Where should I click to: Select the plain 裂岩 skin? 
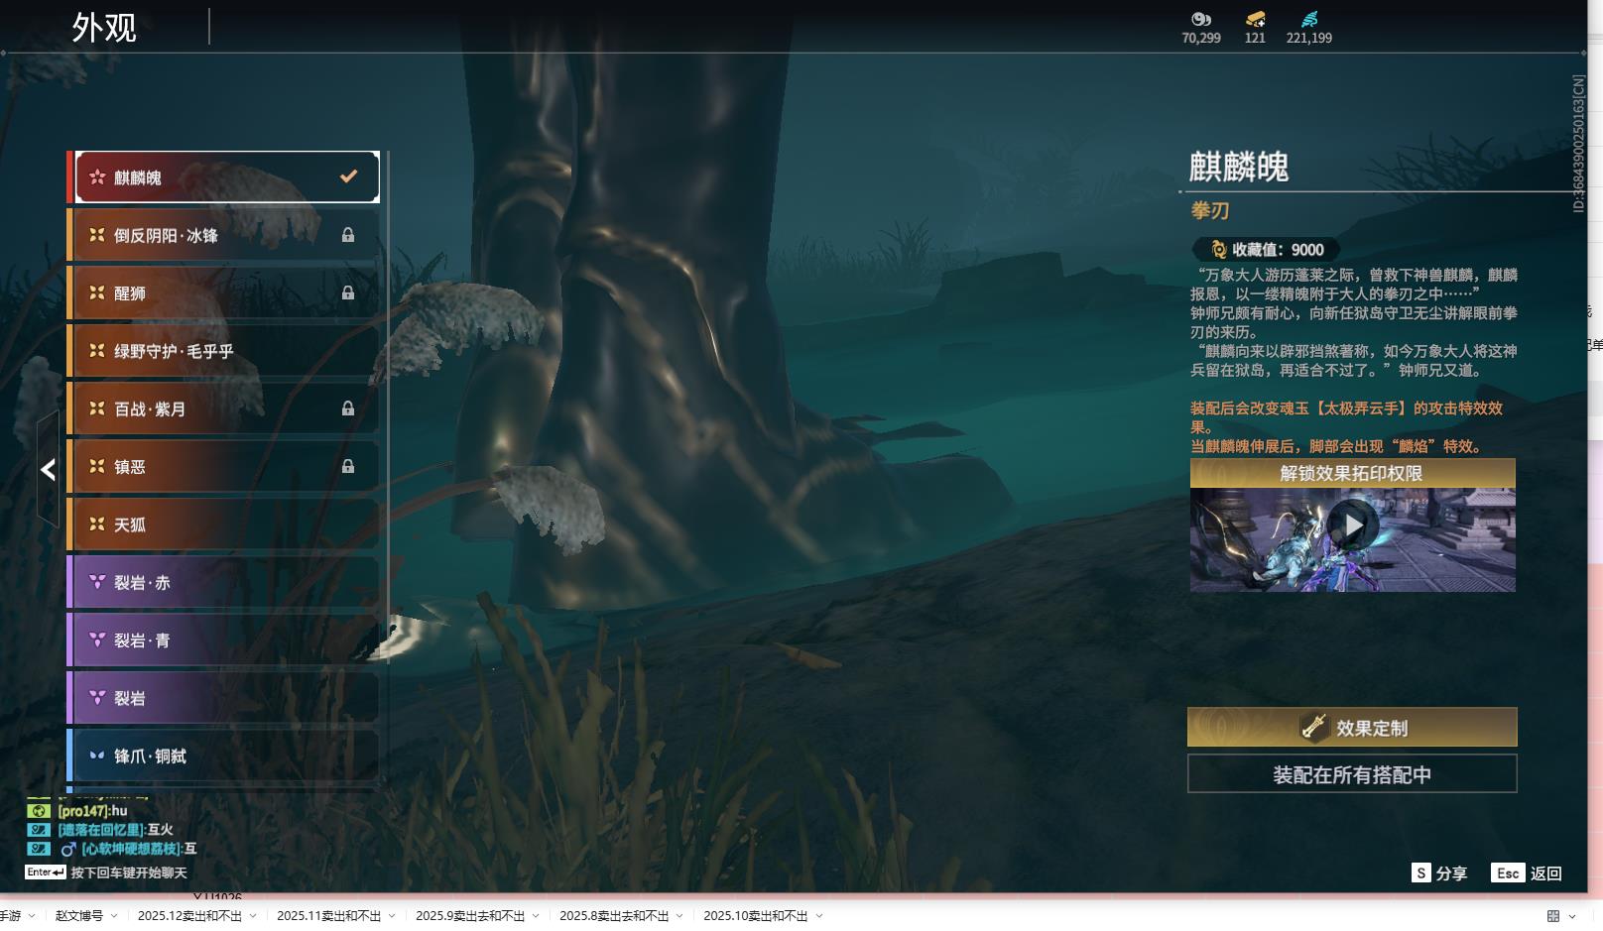click(x=223, y=698)
